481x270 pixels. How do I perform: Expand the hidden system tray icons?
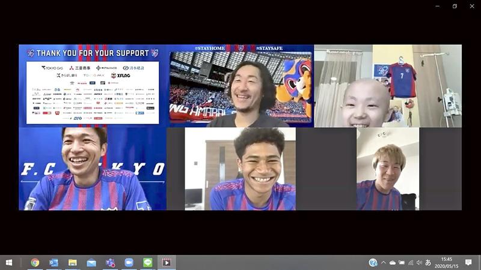(384, 262)
